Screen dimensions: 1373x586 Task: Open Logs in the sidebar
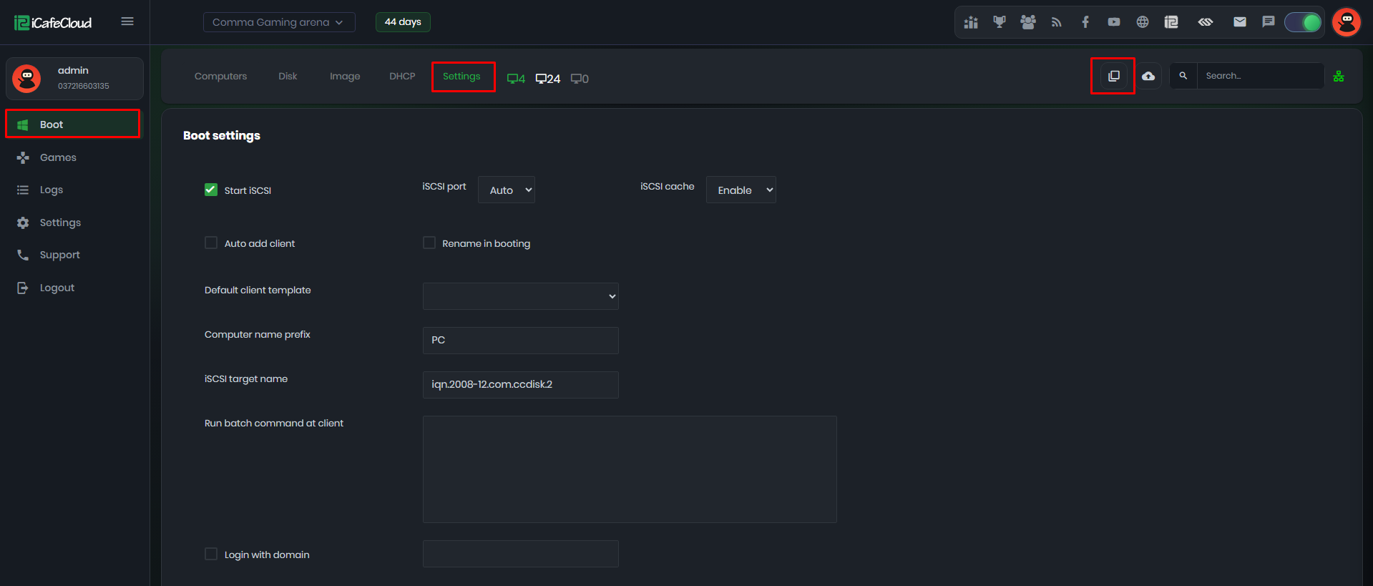74,190
